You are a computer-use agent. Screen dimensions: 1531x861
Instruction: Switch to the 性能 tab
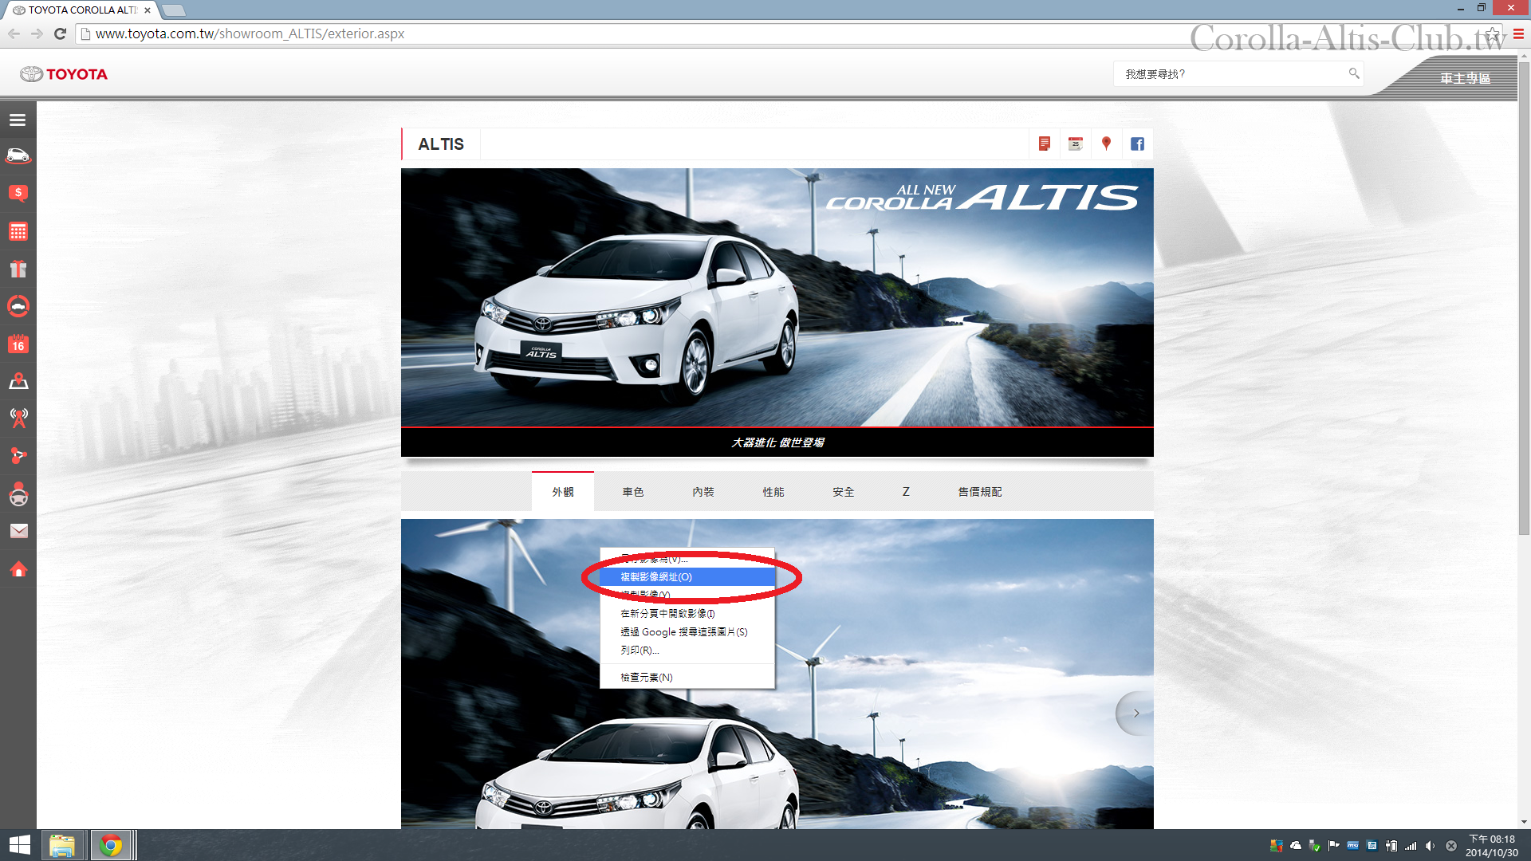(773, 492)
